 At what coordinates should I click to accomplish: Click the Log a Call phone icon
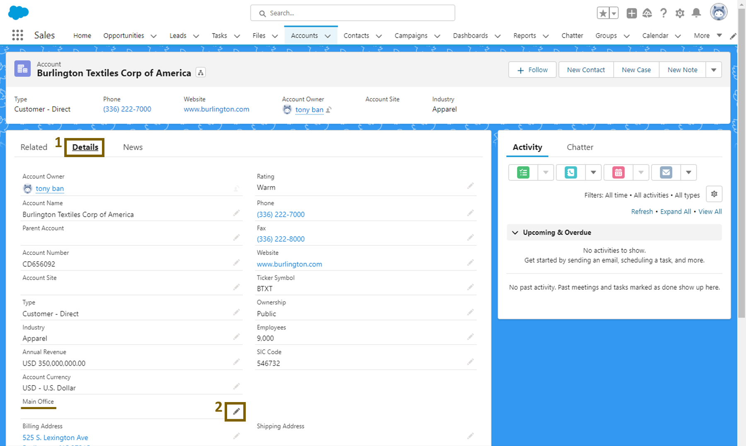tap(571, 172)
